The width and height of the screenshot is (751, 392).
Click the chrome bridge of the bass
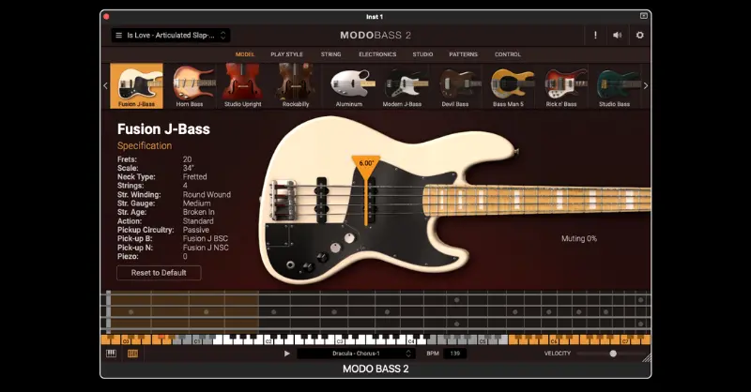pyautogui.click(x=284, y=199)
